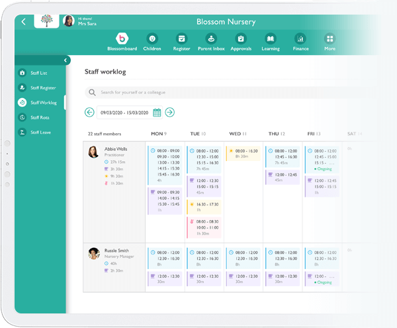
Task: Open the Parent Inbox icon
Action: pos(210,38)
